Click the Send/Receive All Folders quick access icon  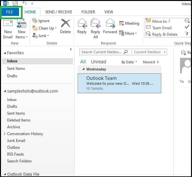[x=15, y=3]
